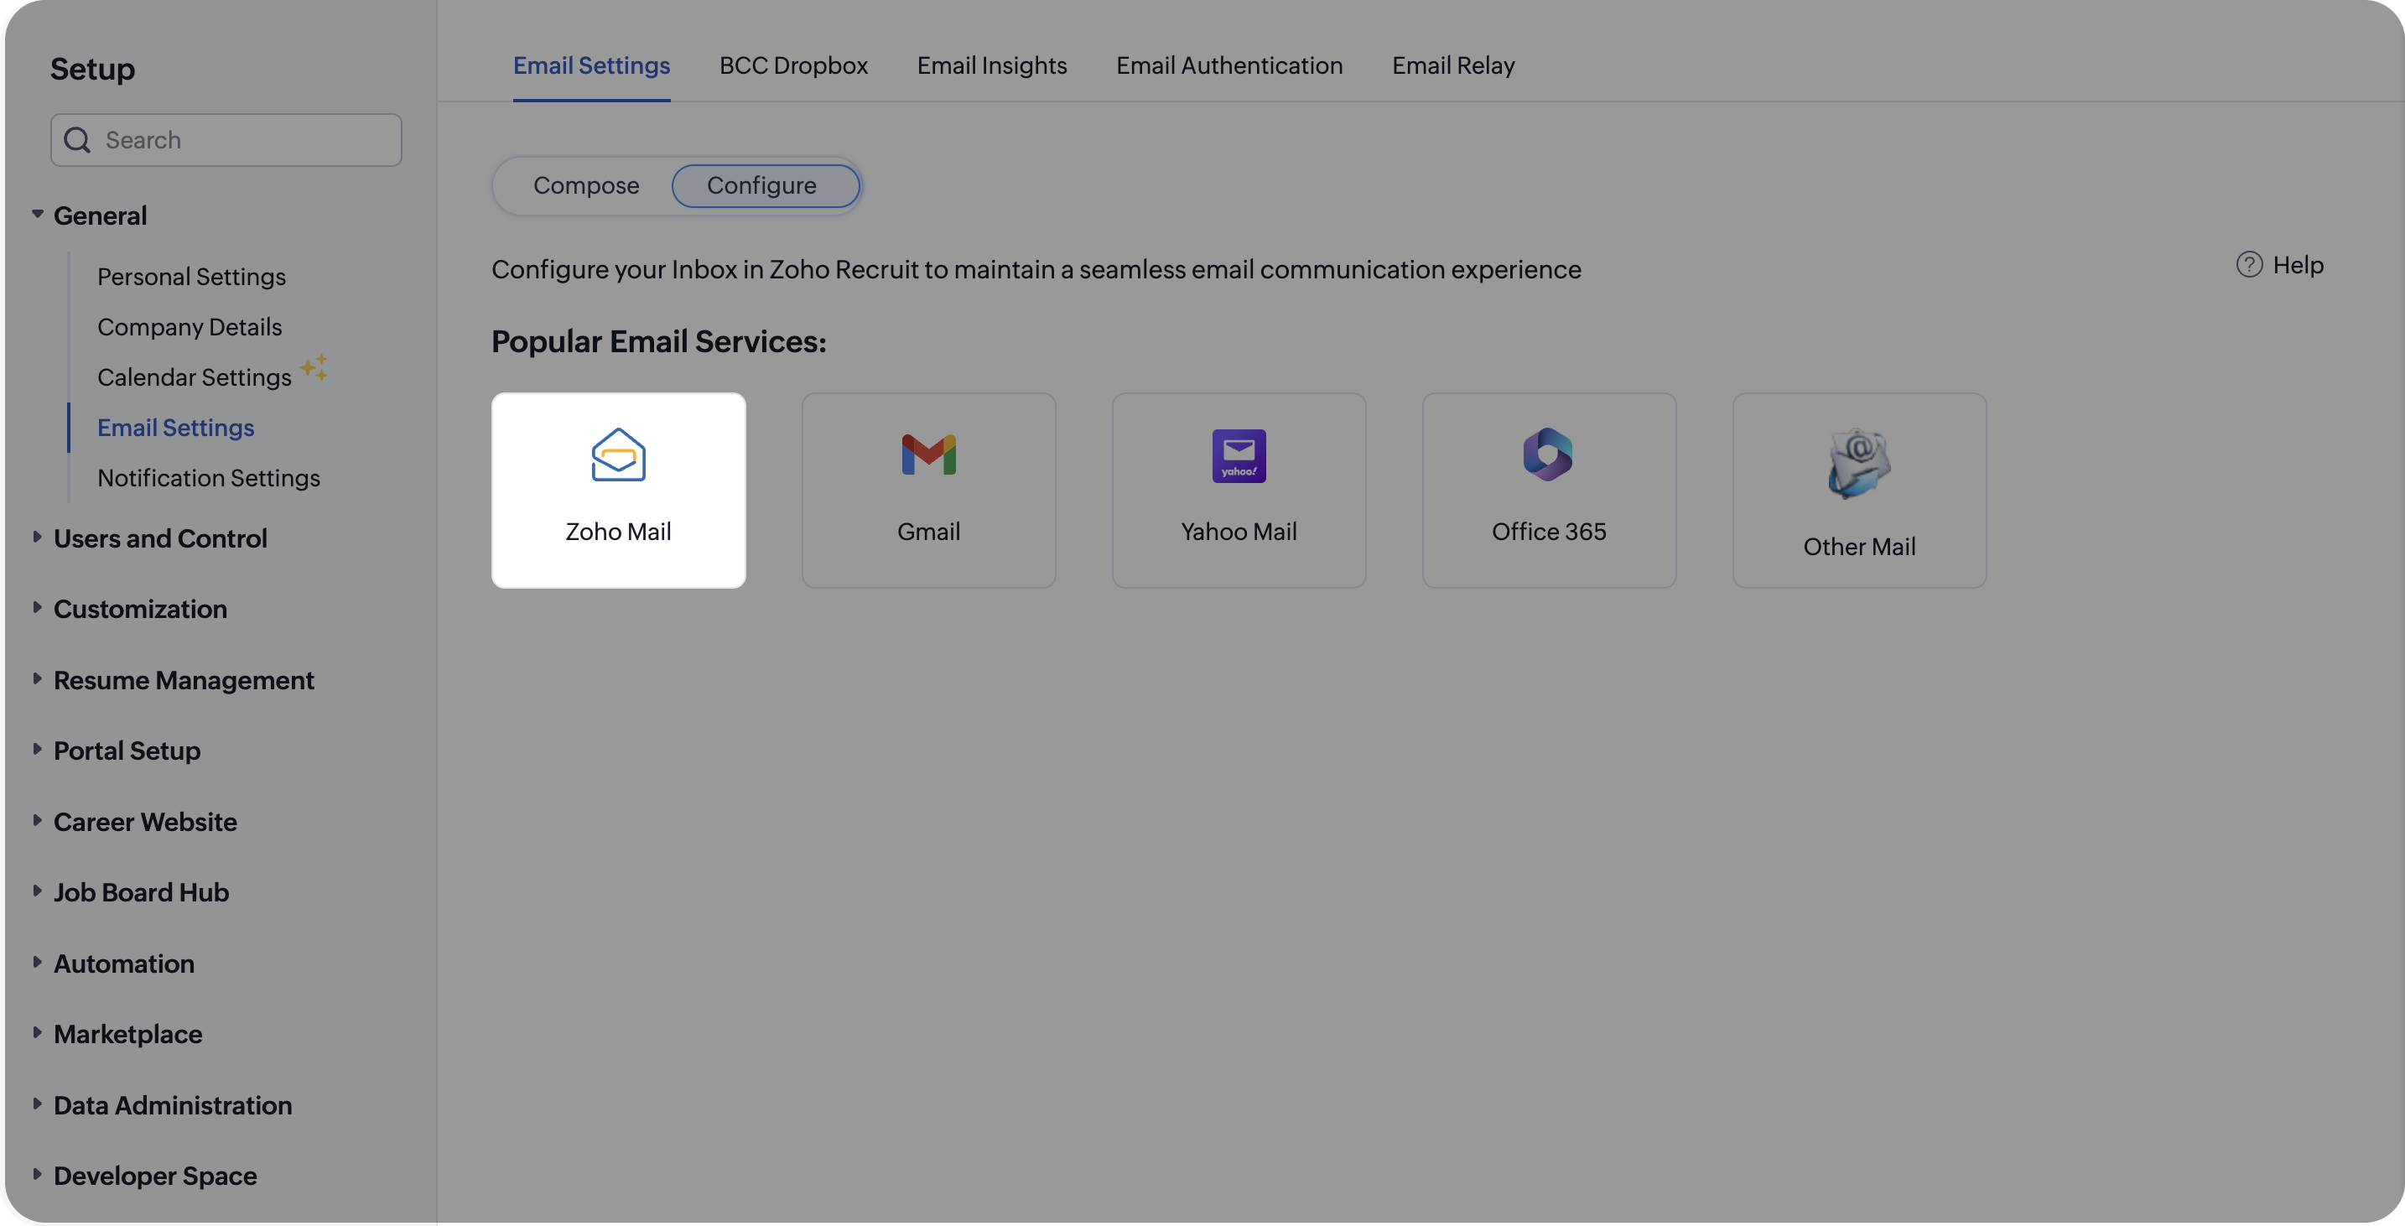Click sparkle icon beside Calendar Settings

point(314,367)
